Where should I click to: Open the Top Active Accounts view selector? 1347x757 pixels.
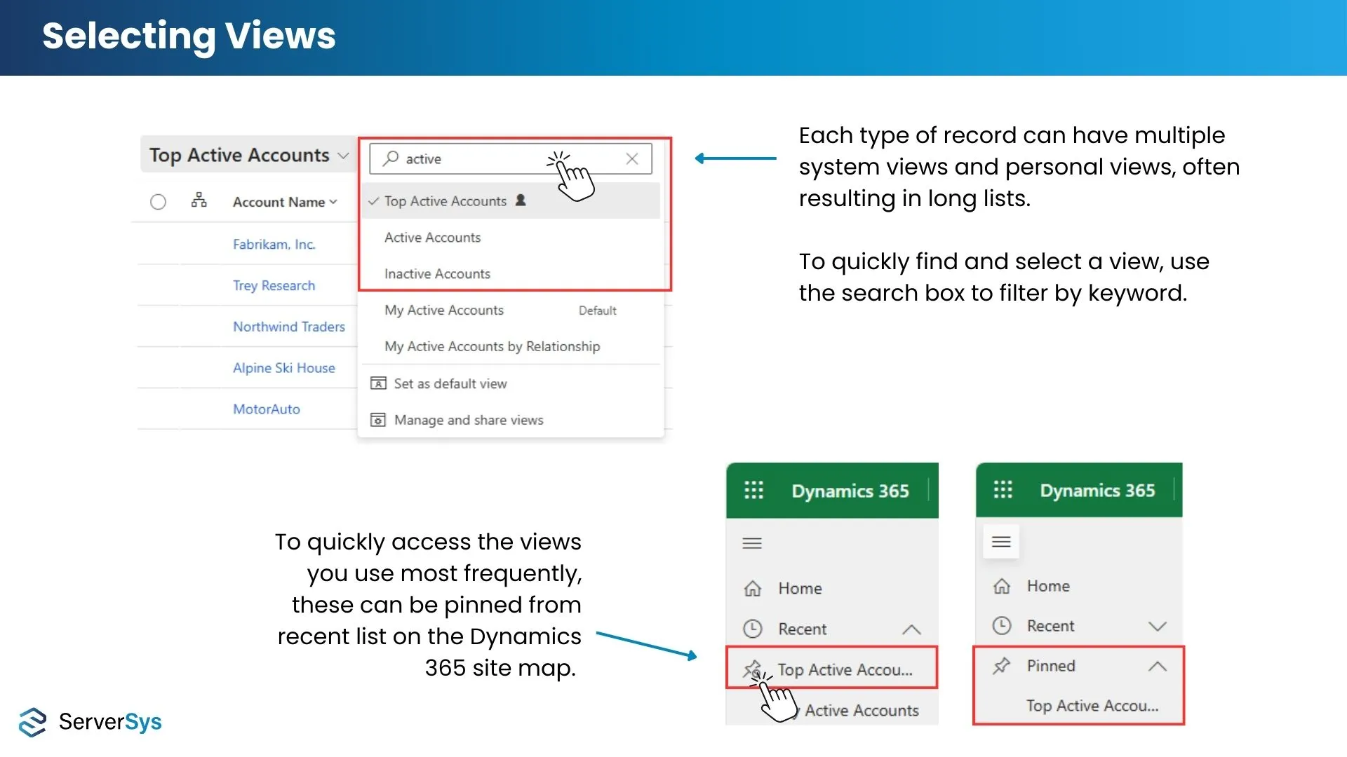pyautogui.click(x=248, y=155)
